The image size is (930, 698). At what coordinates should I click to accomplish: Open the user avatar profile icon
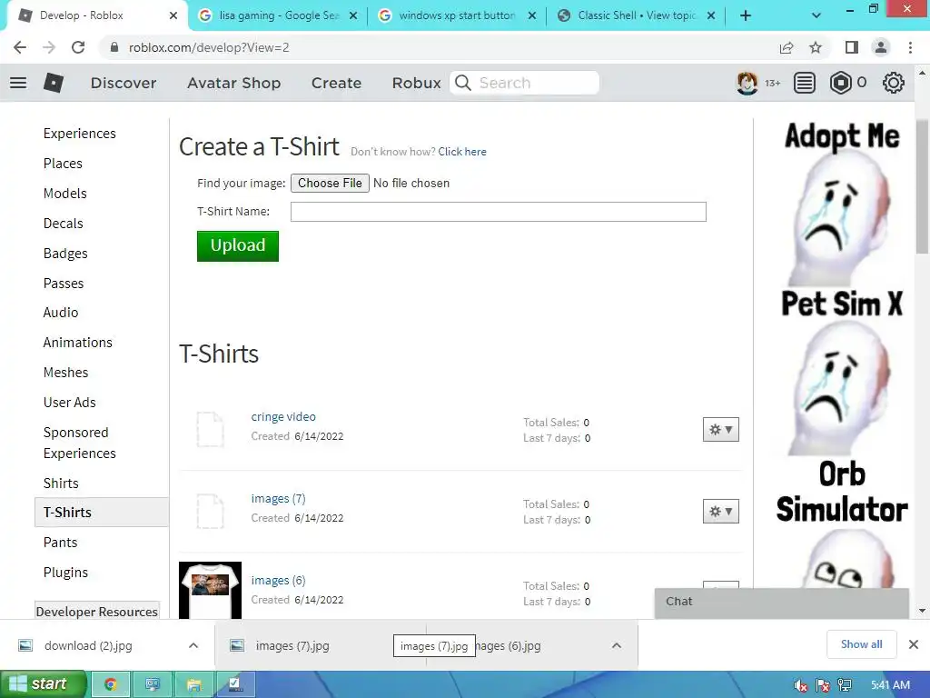click(747, 83)
